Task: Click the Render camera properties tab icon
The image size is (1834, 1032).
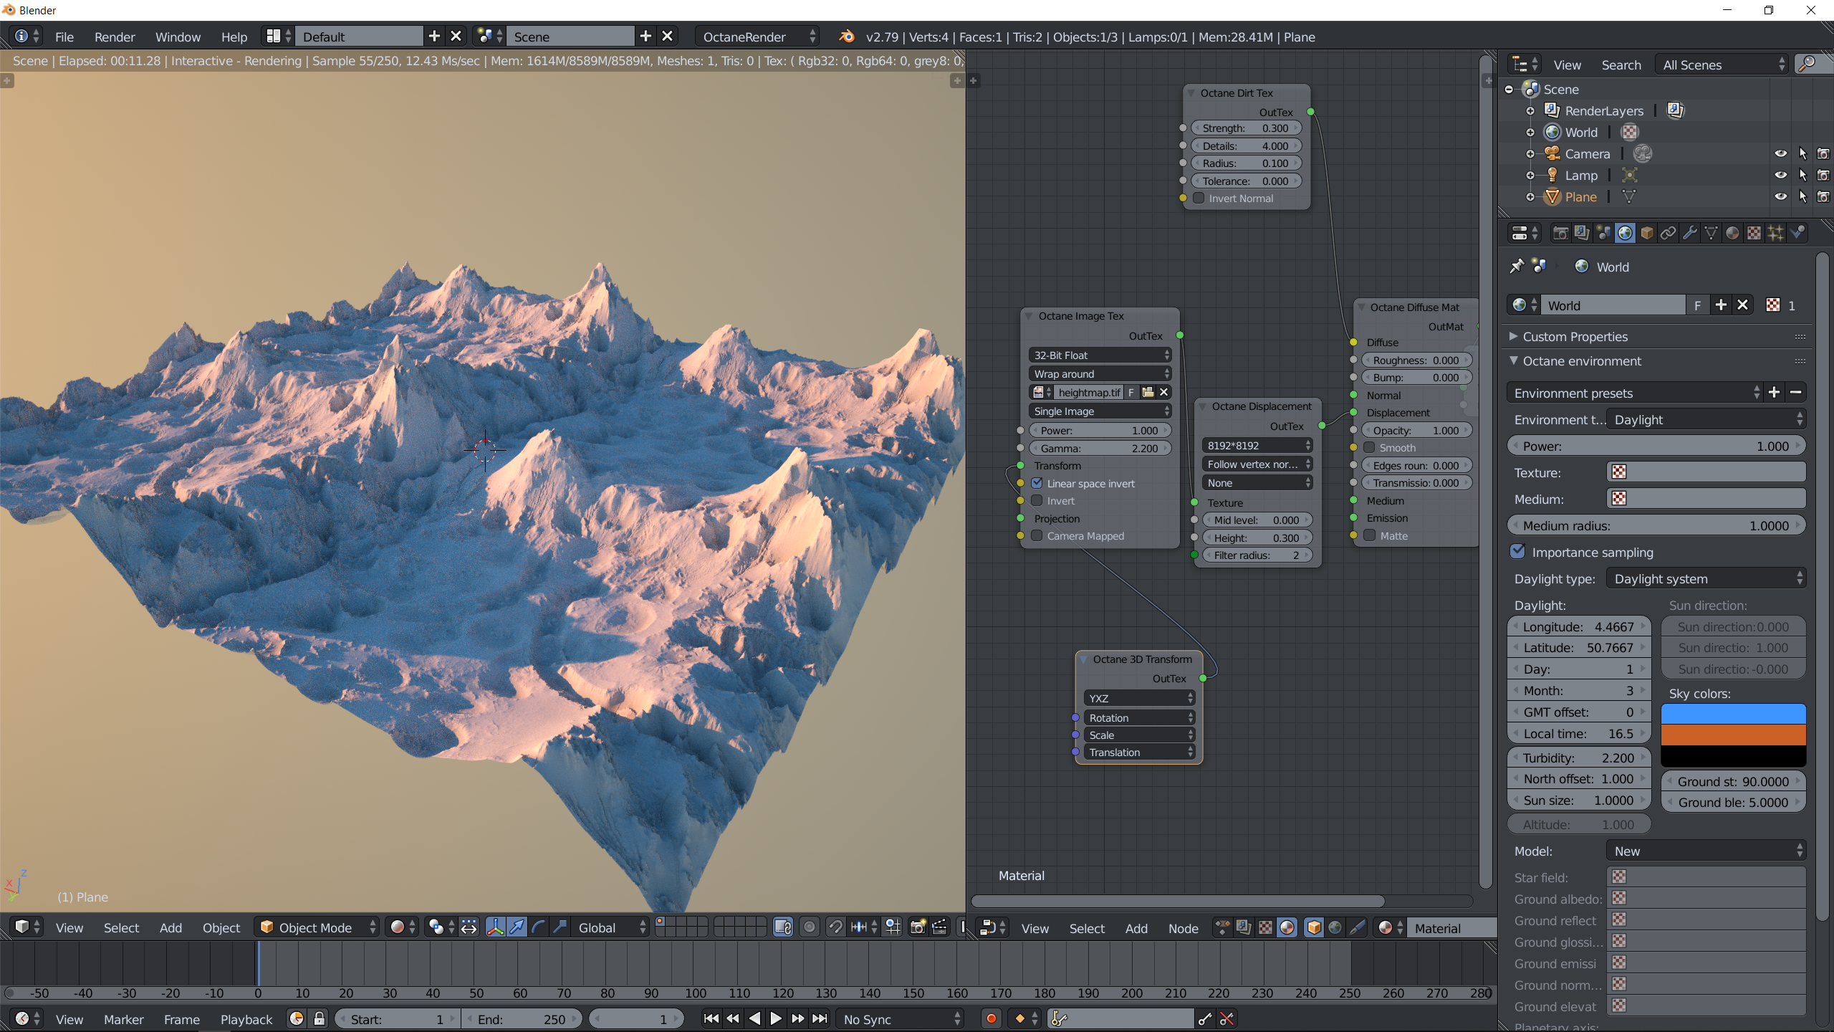Action: point(1560,233)
